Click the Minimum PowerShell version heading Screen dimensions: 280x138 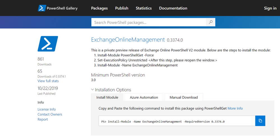[118, 75]
